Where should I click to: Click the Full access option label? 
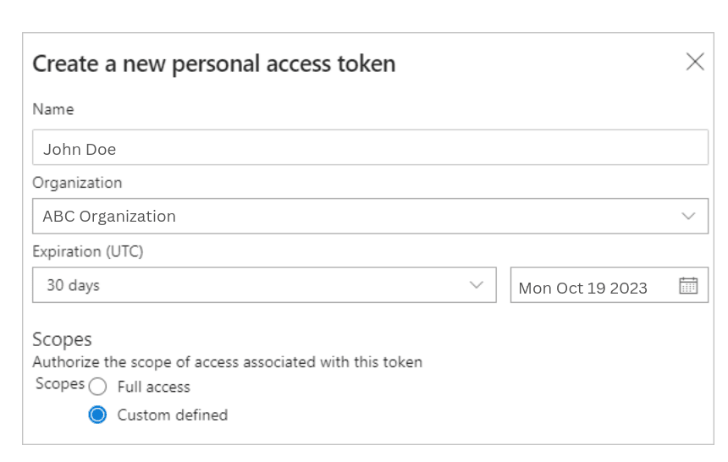click(x=154, y=387)
